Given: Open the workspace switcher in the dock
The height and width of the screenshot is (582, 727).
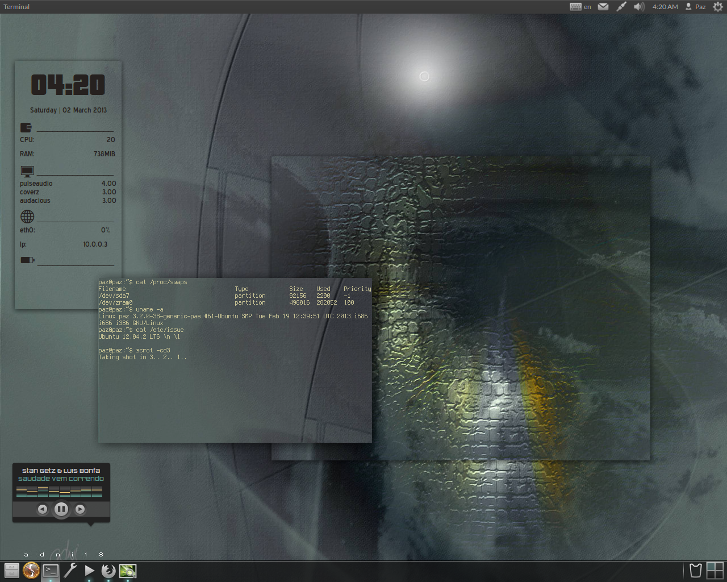Looking at the screenshot, I should (x=715, y=571).
